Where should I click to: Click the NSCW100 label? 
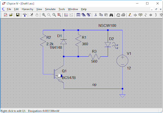(x=107, y=26)
